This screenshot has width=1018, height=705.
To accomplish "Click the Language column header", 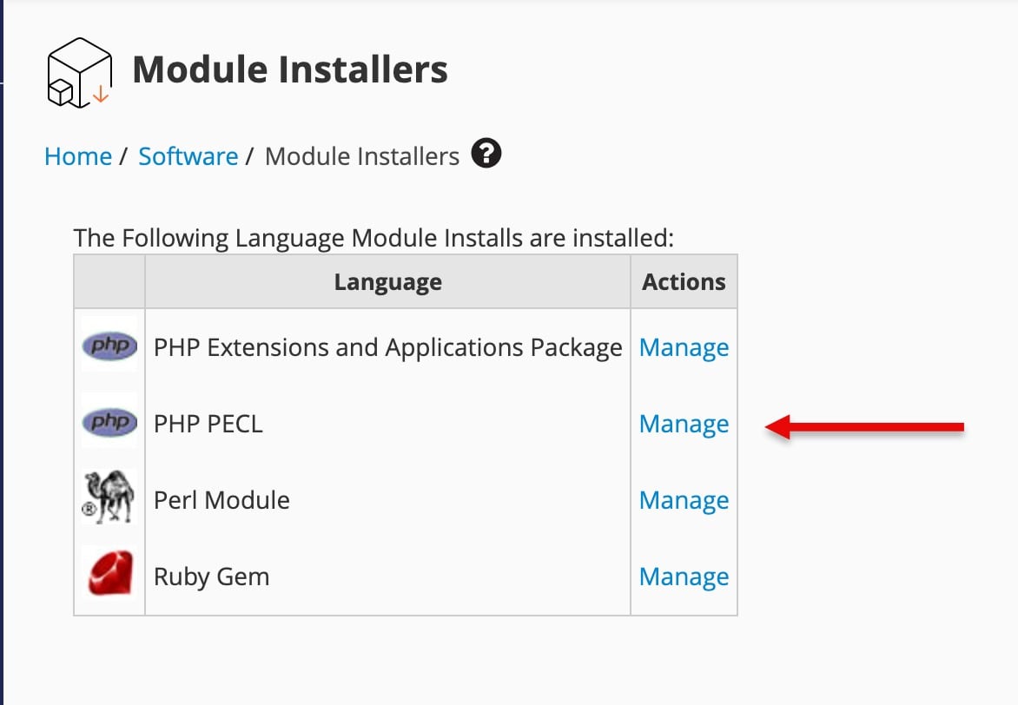I will [387, 282].
